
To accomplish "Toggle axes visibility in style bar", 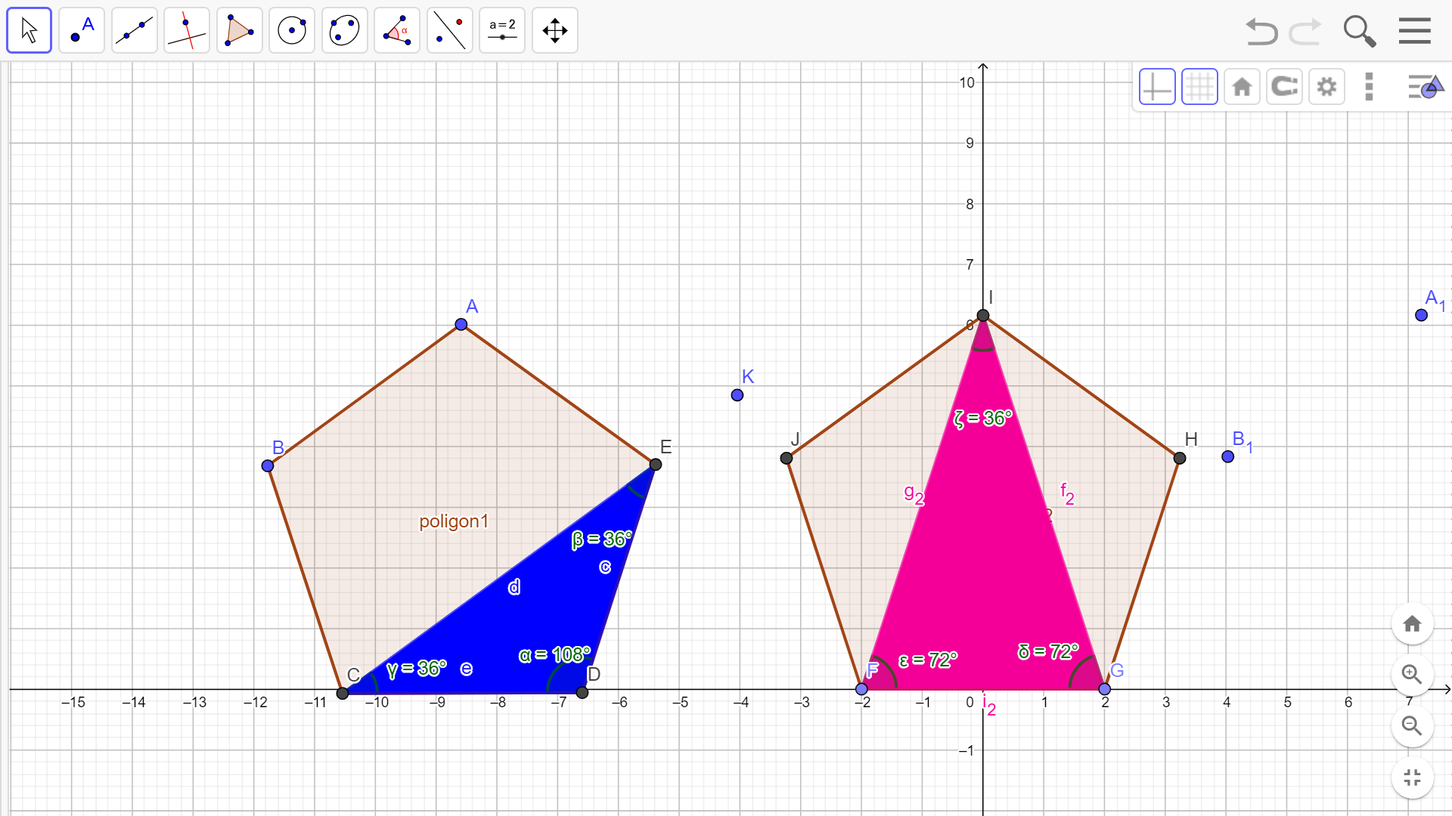I will tap(1157, 87).
